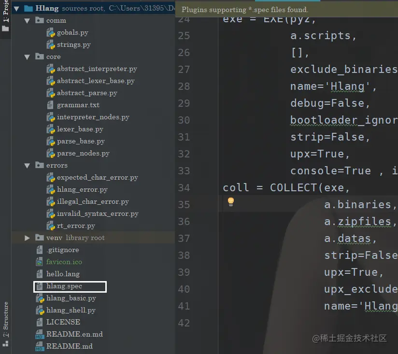Select the core folder name

tap(53, 57)
